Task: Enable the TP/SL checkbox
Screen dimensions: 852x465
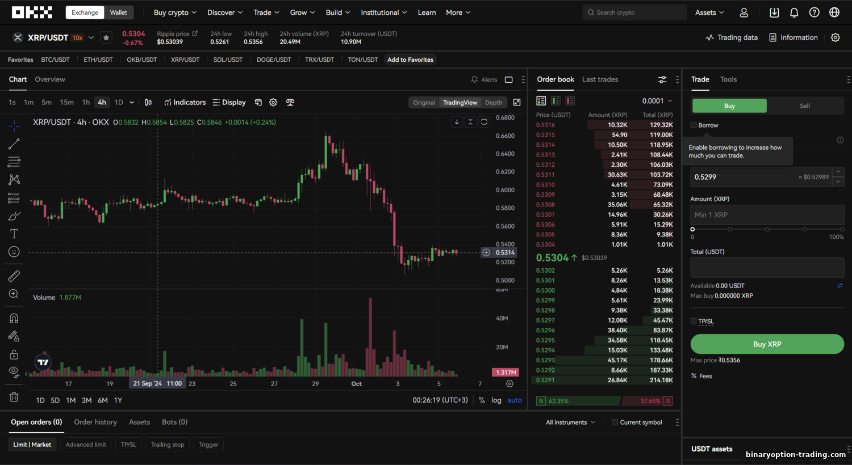Action: click(694, 322)
